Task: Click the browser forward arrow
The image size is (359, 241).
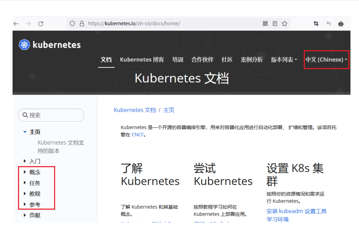Action: click(28, 24)
